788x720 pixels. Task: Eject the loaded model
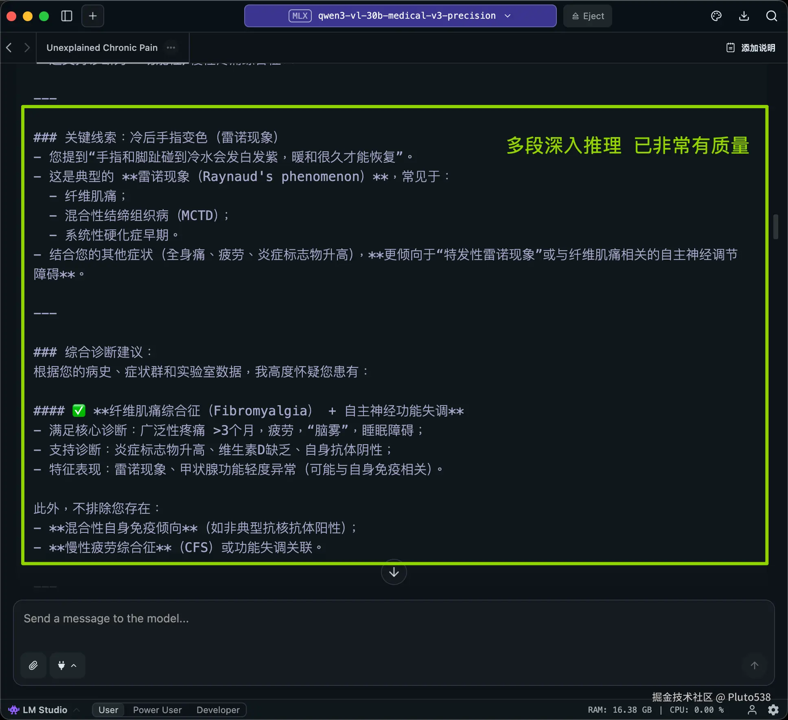pos(587,16)
